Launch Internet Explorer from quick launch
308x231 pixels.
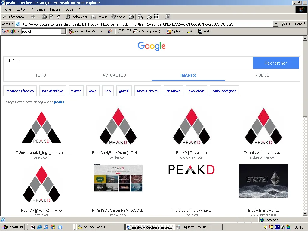(x=39, y=227)
